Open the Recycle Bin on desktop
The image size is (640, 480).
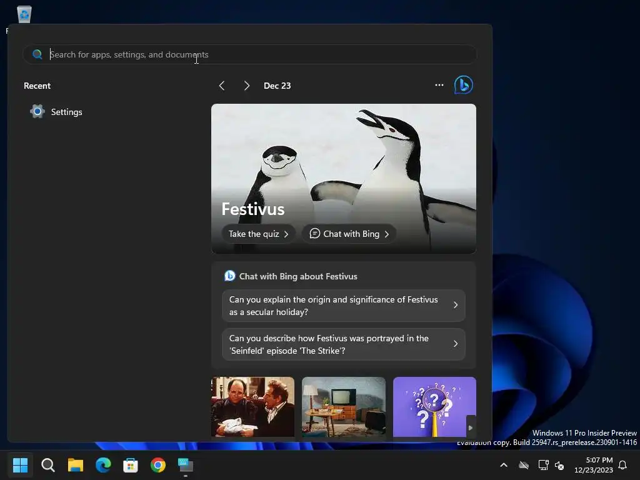[24, 15]
